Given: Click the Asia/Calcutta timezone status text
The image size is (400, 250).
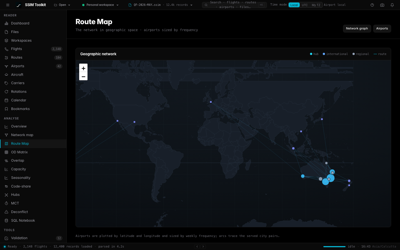Looking at the screenshot, I should [x=384, y=246].
